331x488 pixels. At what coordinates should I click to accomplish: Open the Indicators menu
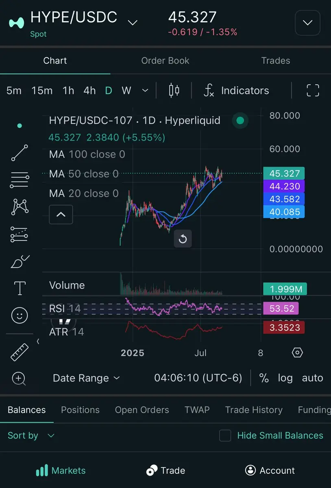[236, 91]
